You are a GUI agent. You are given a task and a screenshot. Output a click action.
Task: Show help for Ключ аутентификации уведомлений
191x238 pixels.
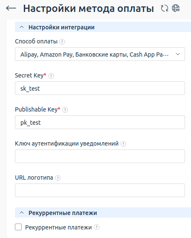point(123,144)
